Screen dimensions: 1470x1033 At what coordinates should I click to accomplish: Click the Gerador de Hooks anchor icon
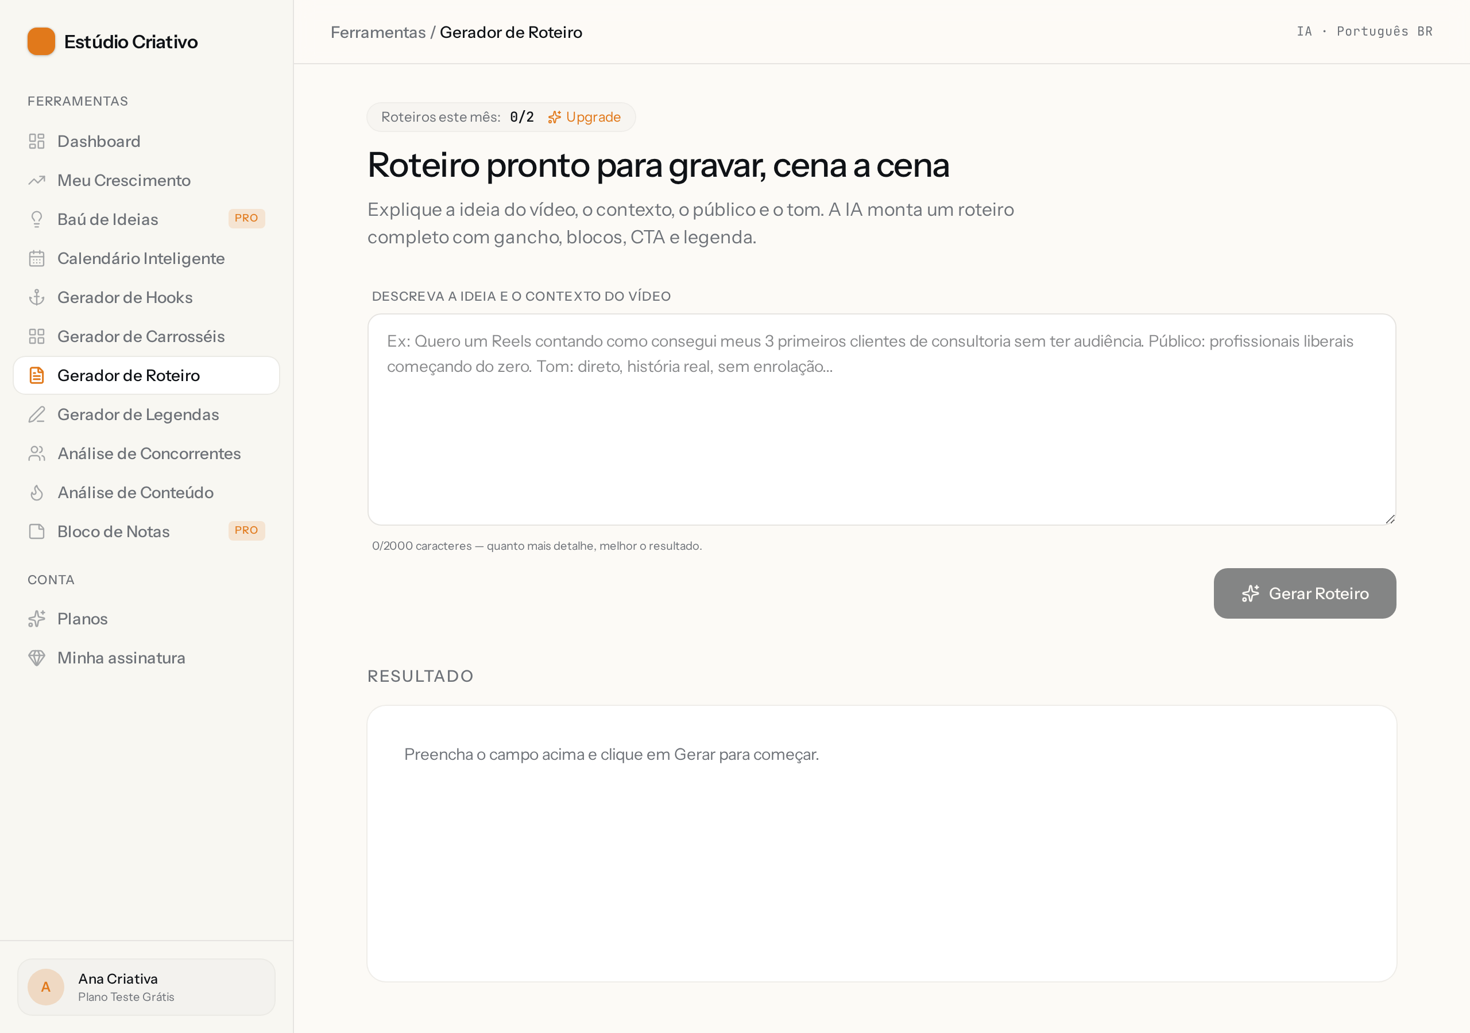(x=37, y=298)
